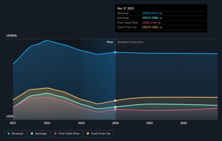Toggle the Cash From Op legend button
This screenshot has width=222, height=141.
point(98,134)
